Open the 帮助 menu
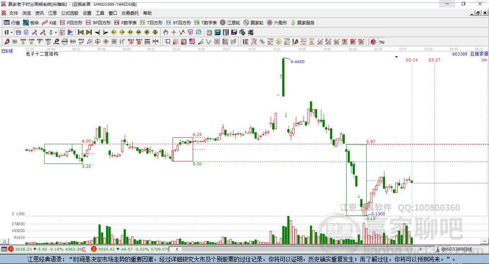 (147, 13)
